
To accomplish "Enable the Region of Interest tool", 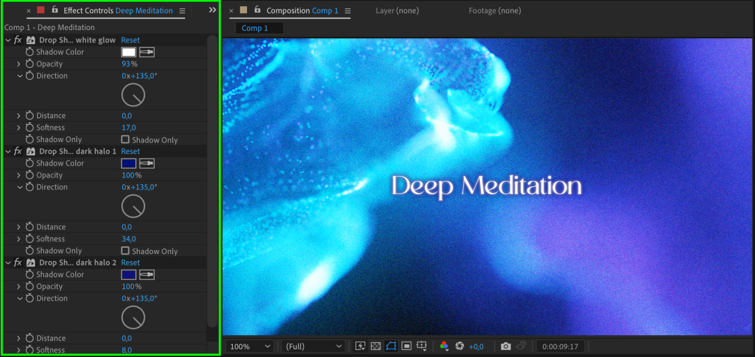I will tap(406, 346).
